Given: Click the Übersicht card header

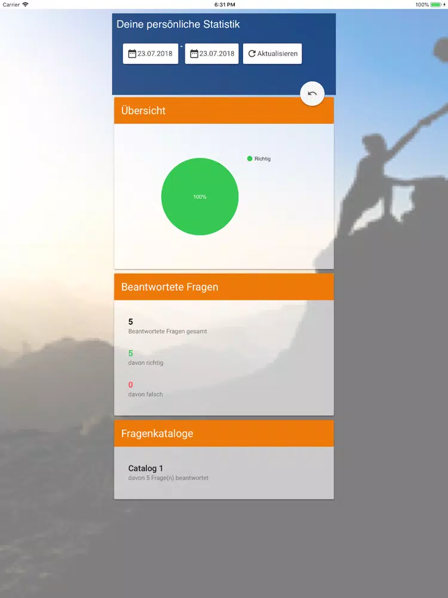Looking at the screenshot, I should [x=224, y=111].
